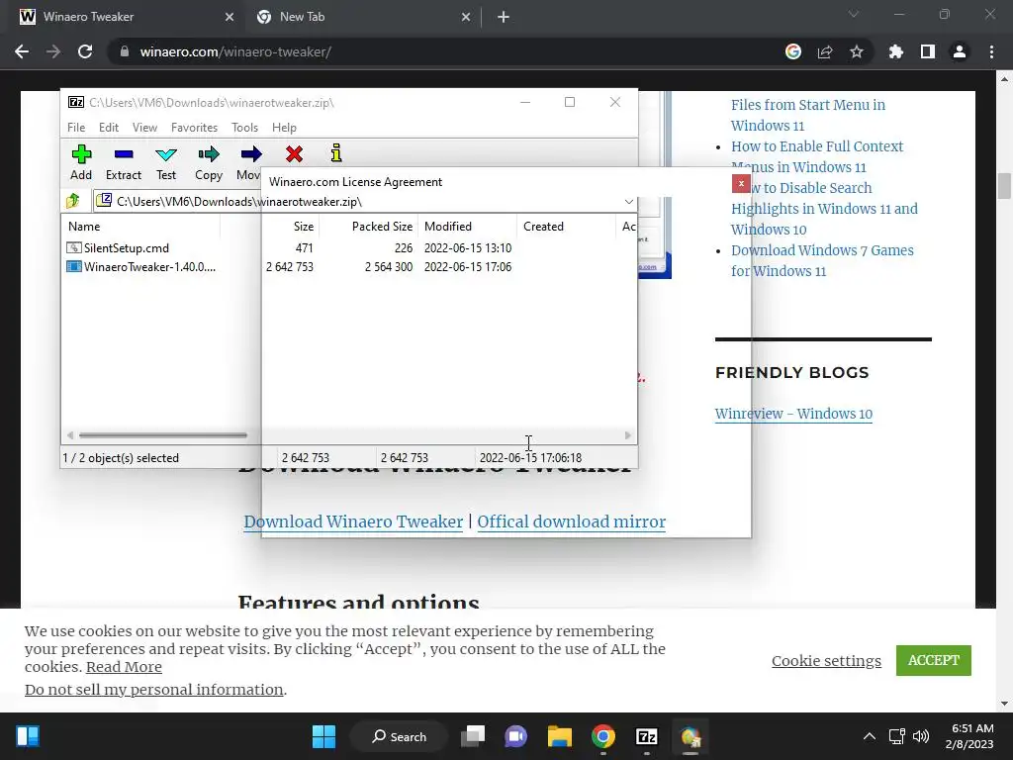Screen dimensions: 1013x760
Task: Open the Widgets icon on the taskbar
Action: [27, 736]
